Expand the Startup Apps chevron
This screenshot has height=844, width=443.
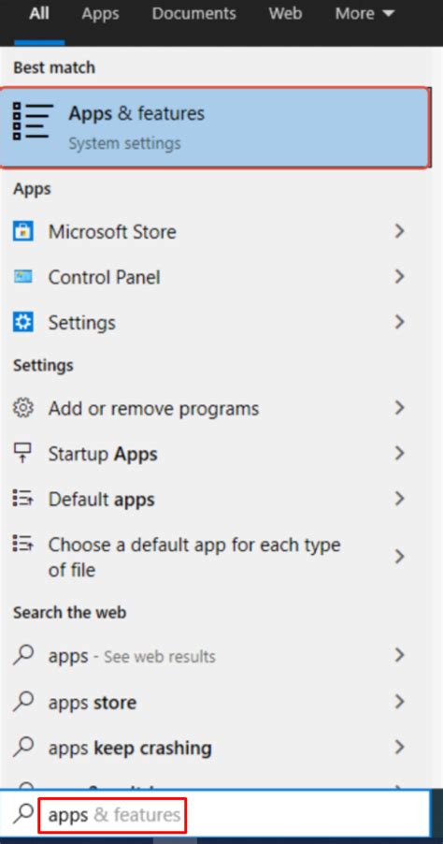(399, 453)
